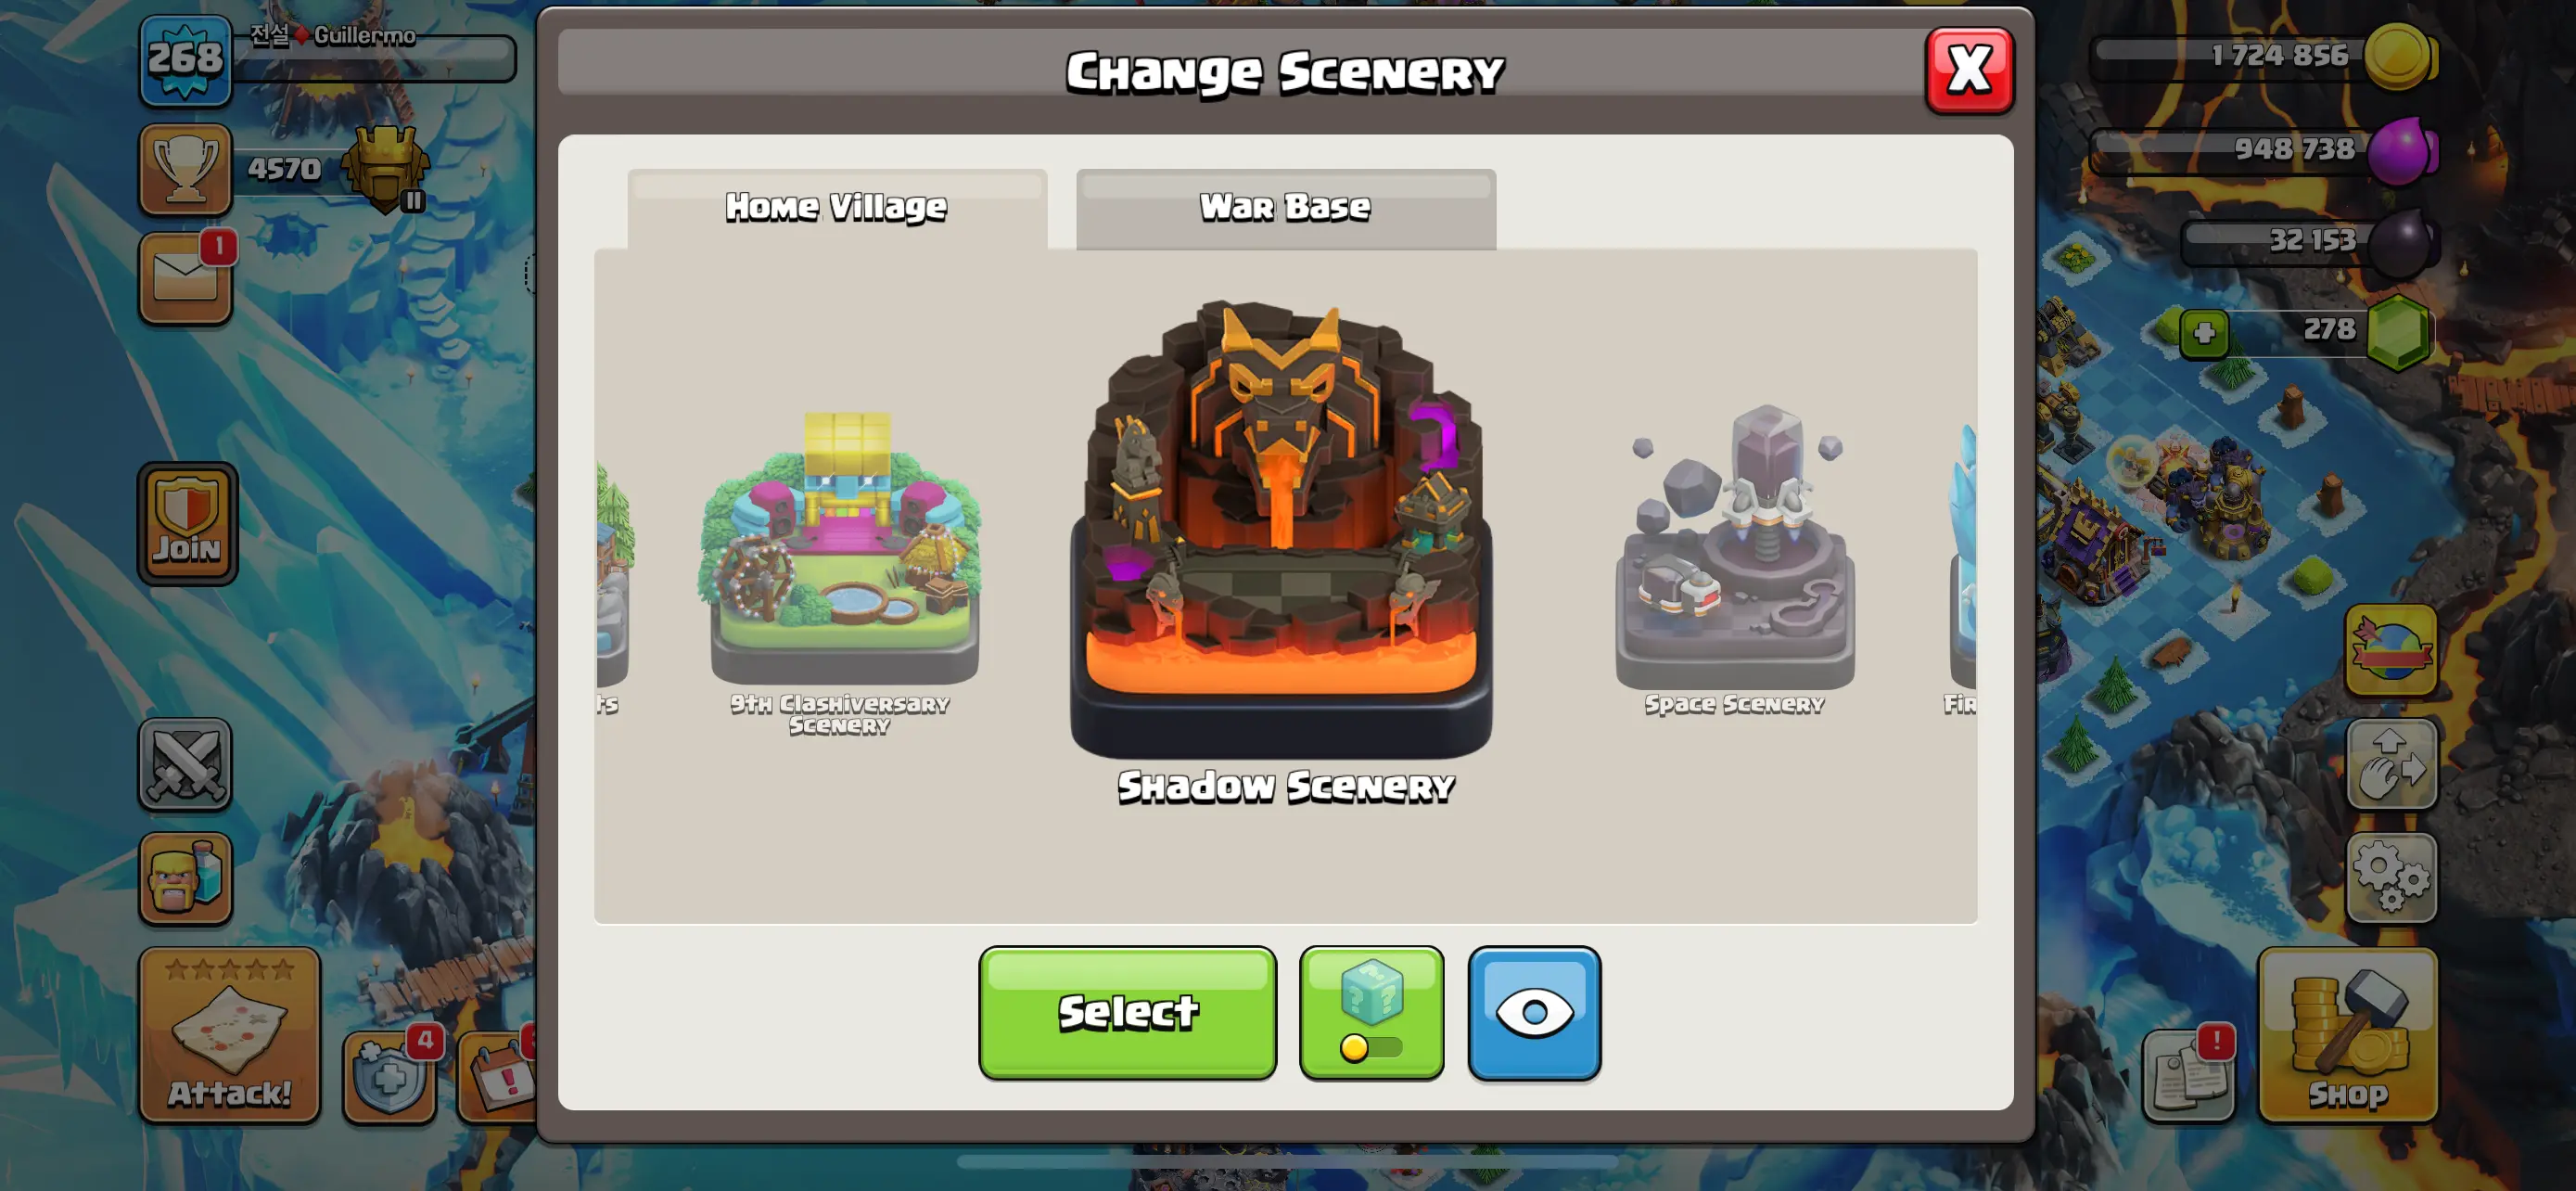This screenshot has height=1191, width=2576.
Task: Close the Change Scenery dialog
Action: click(x=1969, y=70)
